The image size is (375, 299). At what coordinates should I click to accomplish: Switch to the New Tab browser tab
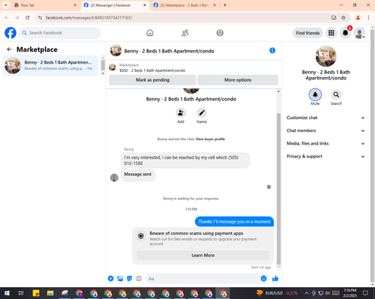pyautogui.click(x=45, y=5)
